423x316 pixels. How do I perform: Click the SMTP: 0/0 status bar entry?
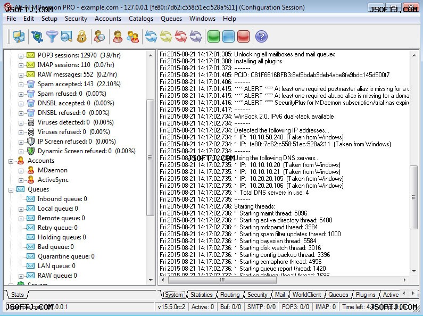point(261,307)
